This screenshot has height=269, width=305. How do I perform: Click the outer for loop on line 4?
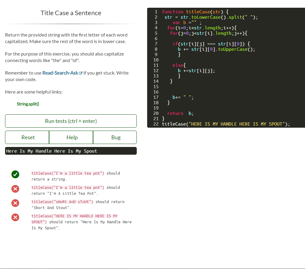(x=202, y=28)
